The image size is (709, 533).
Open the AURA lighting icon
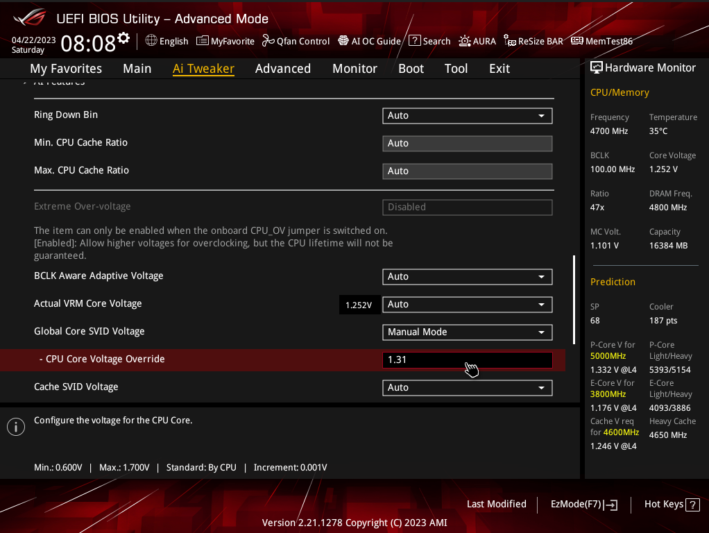pyautogui.click(x=464, y=41)
